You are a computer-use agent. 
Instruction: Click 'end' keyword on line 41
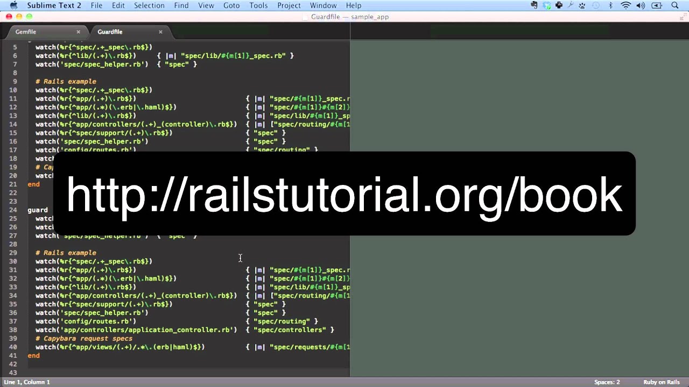tap(33, 356)
